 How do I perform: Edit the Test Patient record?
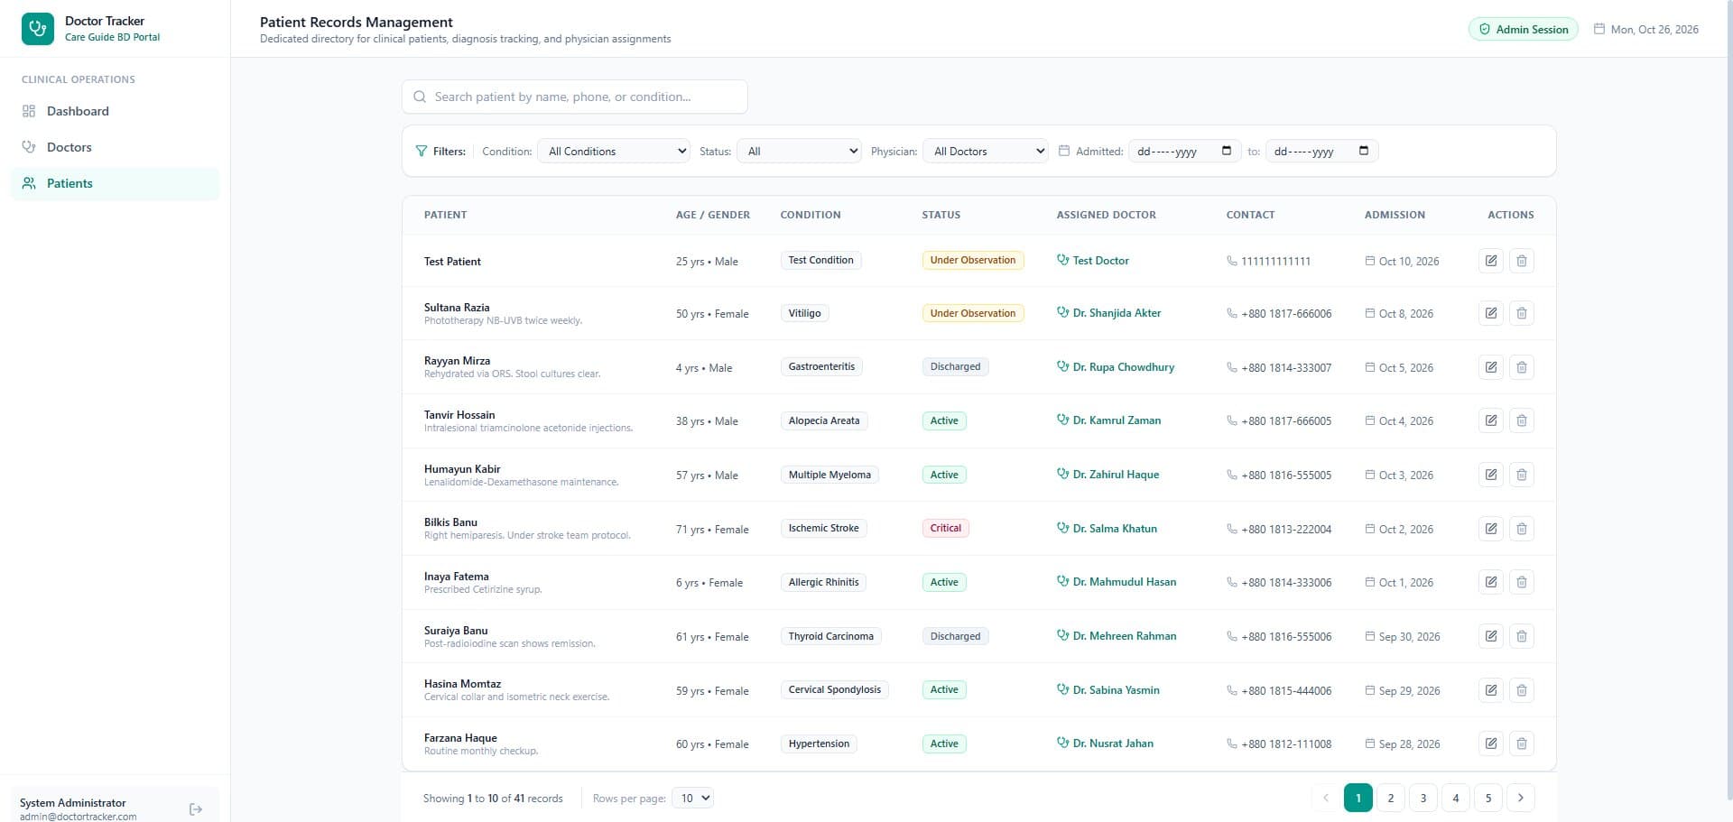1491,261
